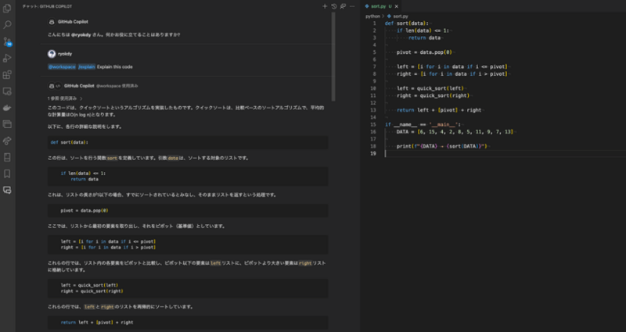Open the chat panel more actions menu
This screenshot has width=626, height=332.
pos(352,5)
